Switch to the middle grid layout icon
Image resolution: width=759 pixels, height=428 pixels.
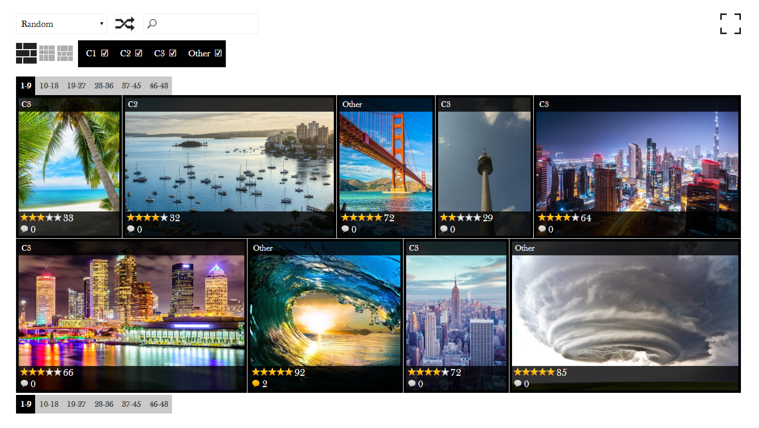point(47,53)
